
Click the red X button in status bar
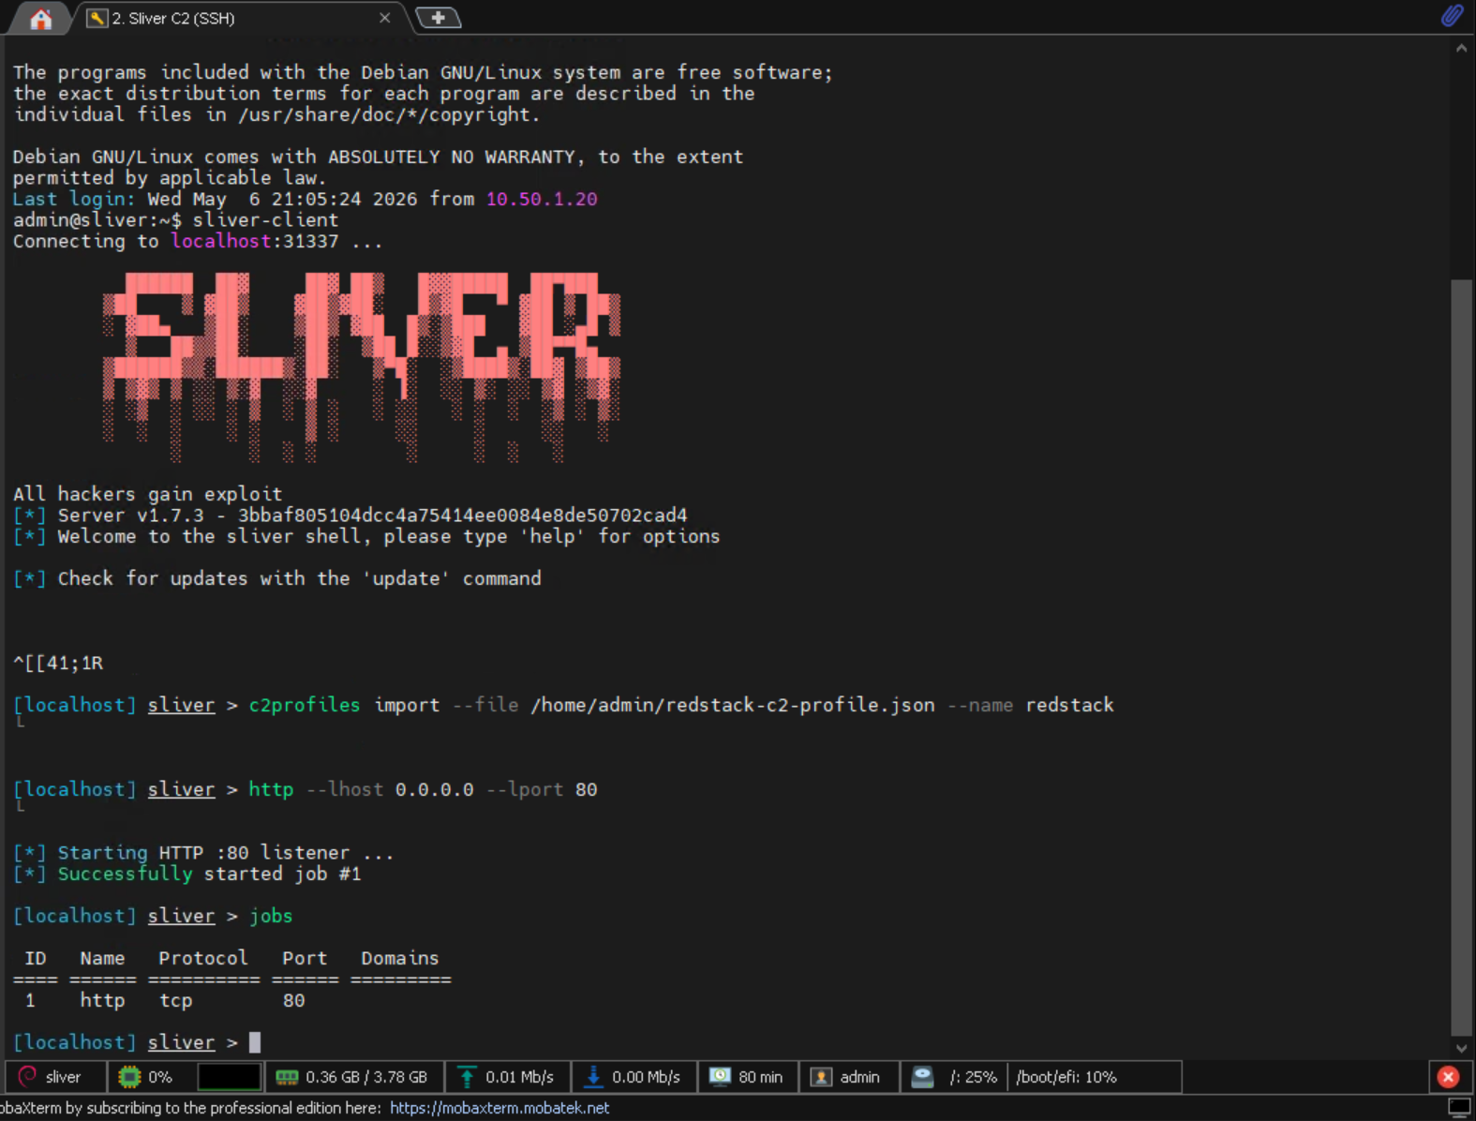coord(1448,1077)
